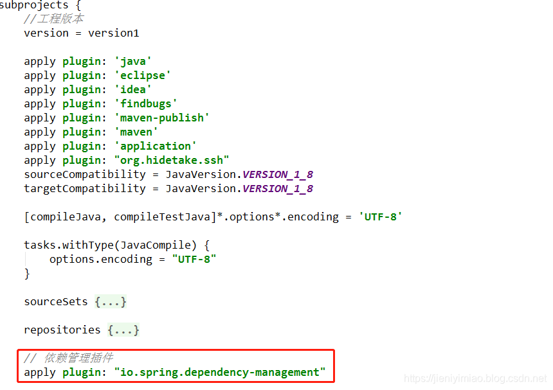Click the apply plugin: 'findbugs' line
Viewport: 553px width, 390px height.
100,104
